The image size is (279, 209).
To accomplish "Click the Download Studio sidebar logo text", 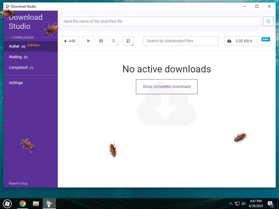I will (26, 22).
